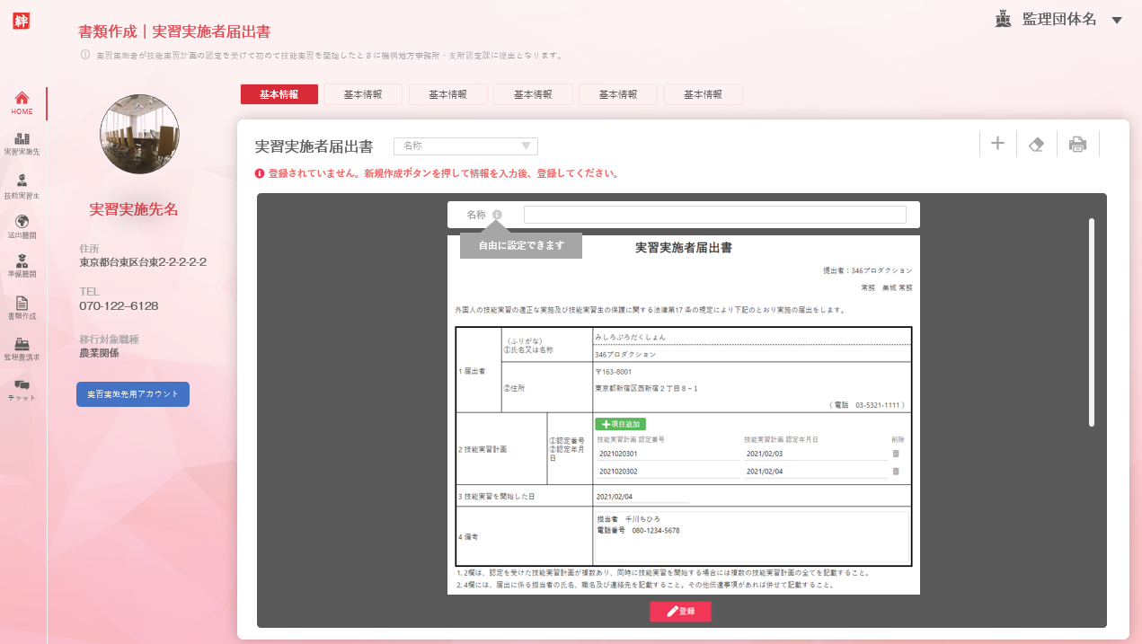Delete the 2021020301 row with trash icon
1142x644 pixels.
[895, 454]
